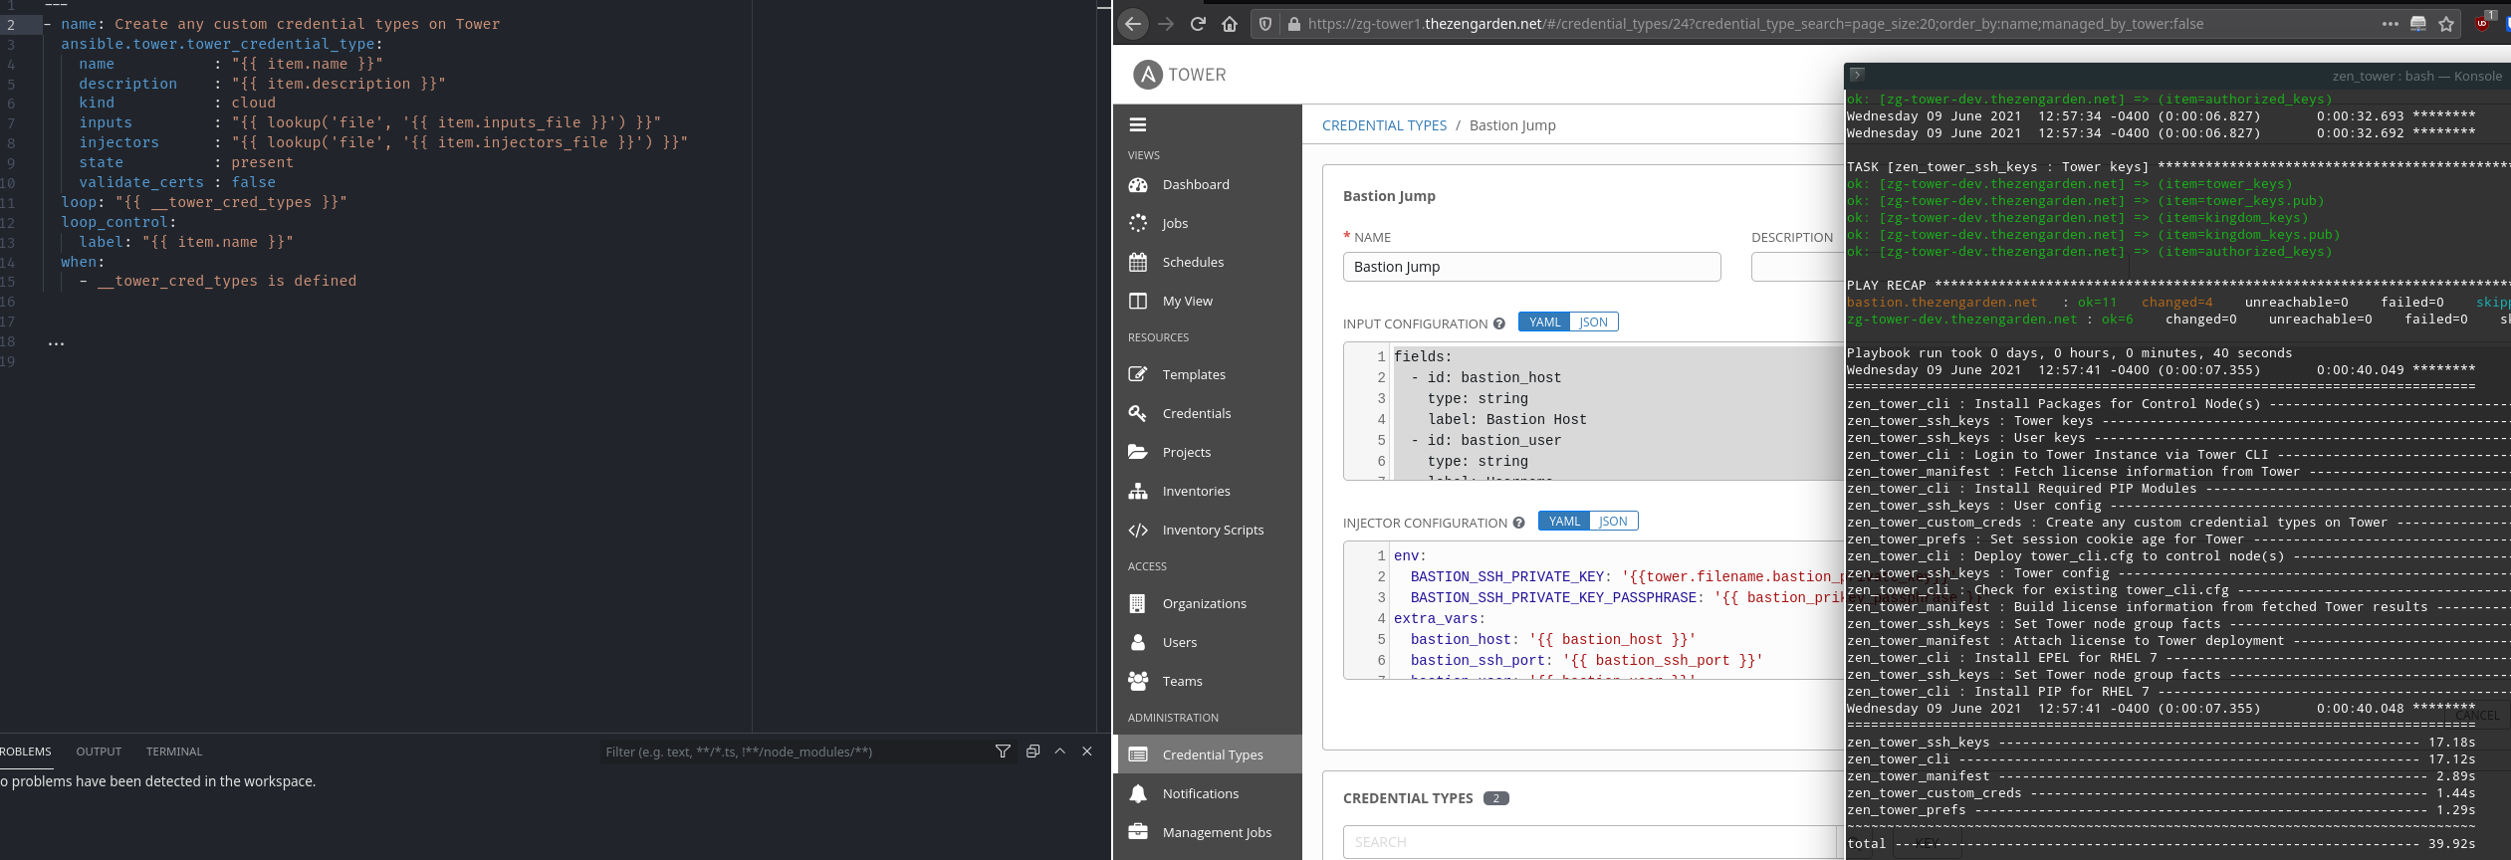Show Injector Configuration help tooltip
Viewport: 2511px width, 860px height.
pos(1518,523)
